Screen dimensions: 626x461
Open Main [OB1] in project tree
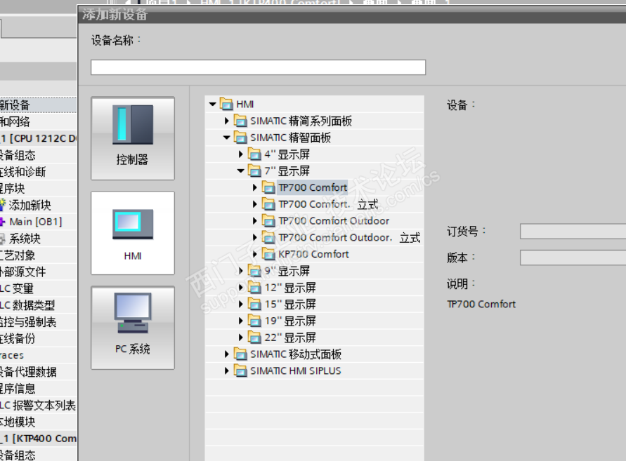[x=36, y=222]
